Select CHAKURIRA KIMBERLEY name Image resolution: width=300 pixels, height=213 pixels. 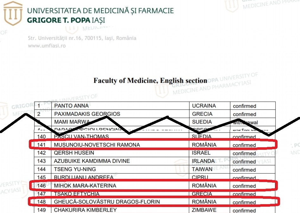click(x=85, y=210)
